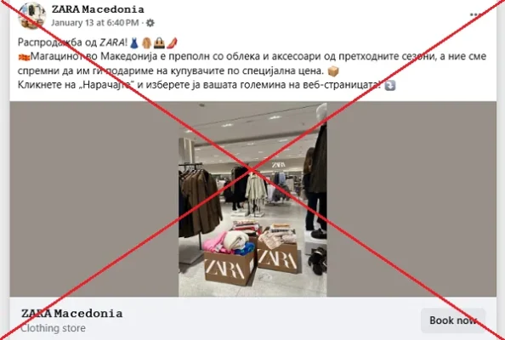Click the black boots beside the mannequin stand
505x340 pixels.
pos(317,261)
